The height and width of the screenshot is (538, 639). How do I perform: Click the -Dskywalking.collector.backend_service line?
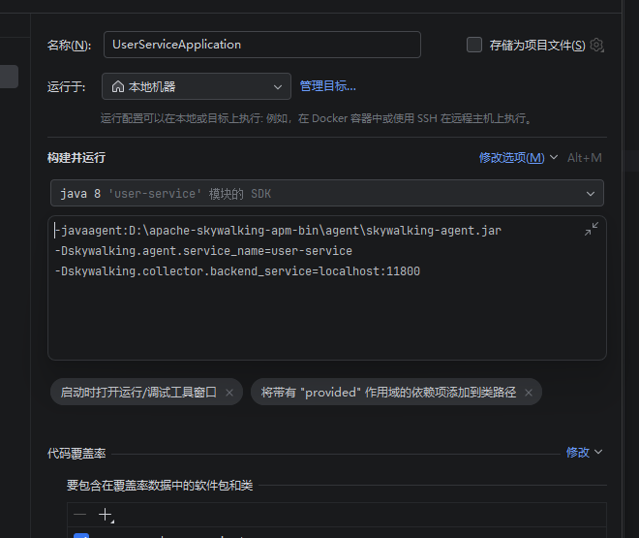[x=237, y=271]
